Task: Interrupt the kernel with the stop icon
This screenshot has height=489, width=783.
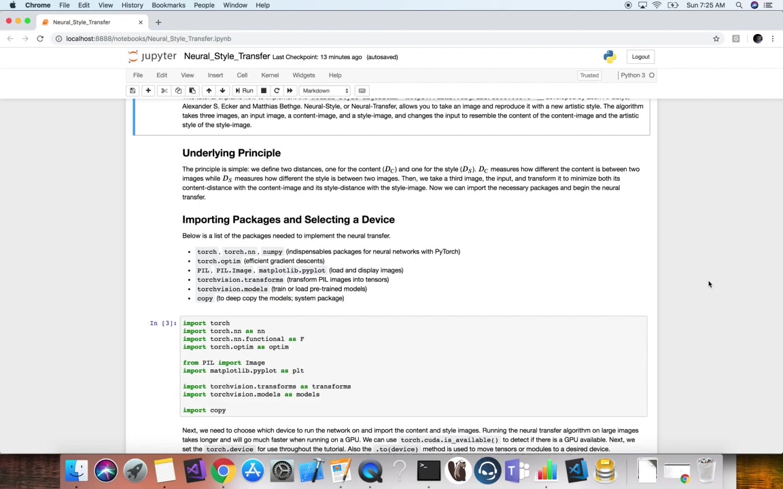Action: pyautogui.click(x=264, y=91)
